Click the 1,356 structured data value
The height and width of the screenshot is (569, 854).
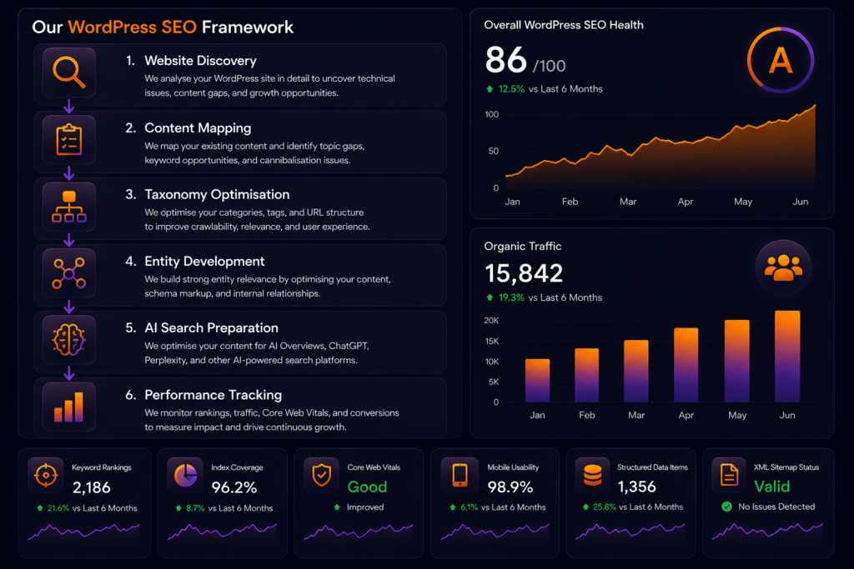click(x=636, y=487)
